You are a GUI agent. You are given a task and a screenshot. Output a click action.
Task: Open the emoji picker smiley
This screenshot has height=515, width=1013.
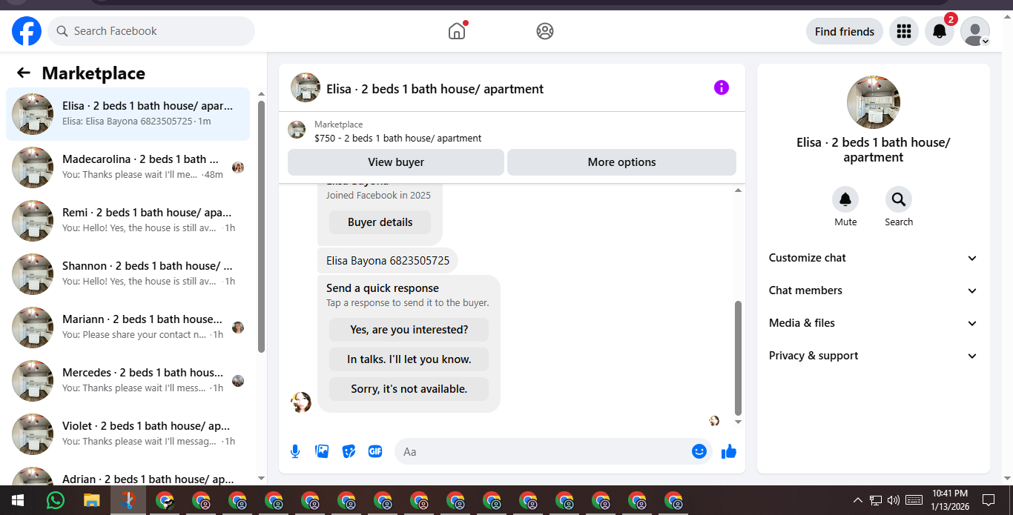[x=699, y=451]
